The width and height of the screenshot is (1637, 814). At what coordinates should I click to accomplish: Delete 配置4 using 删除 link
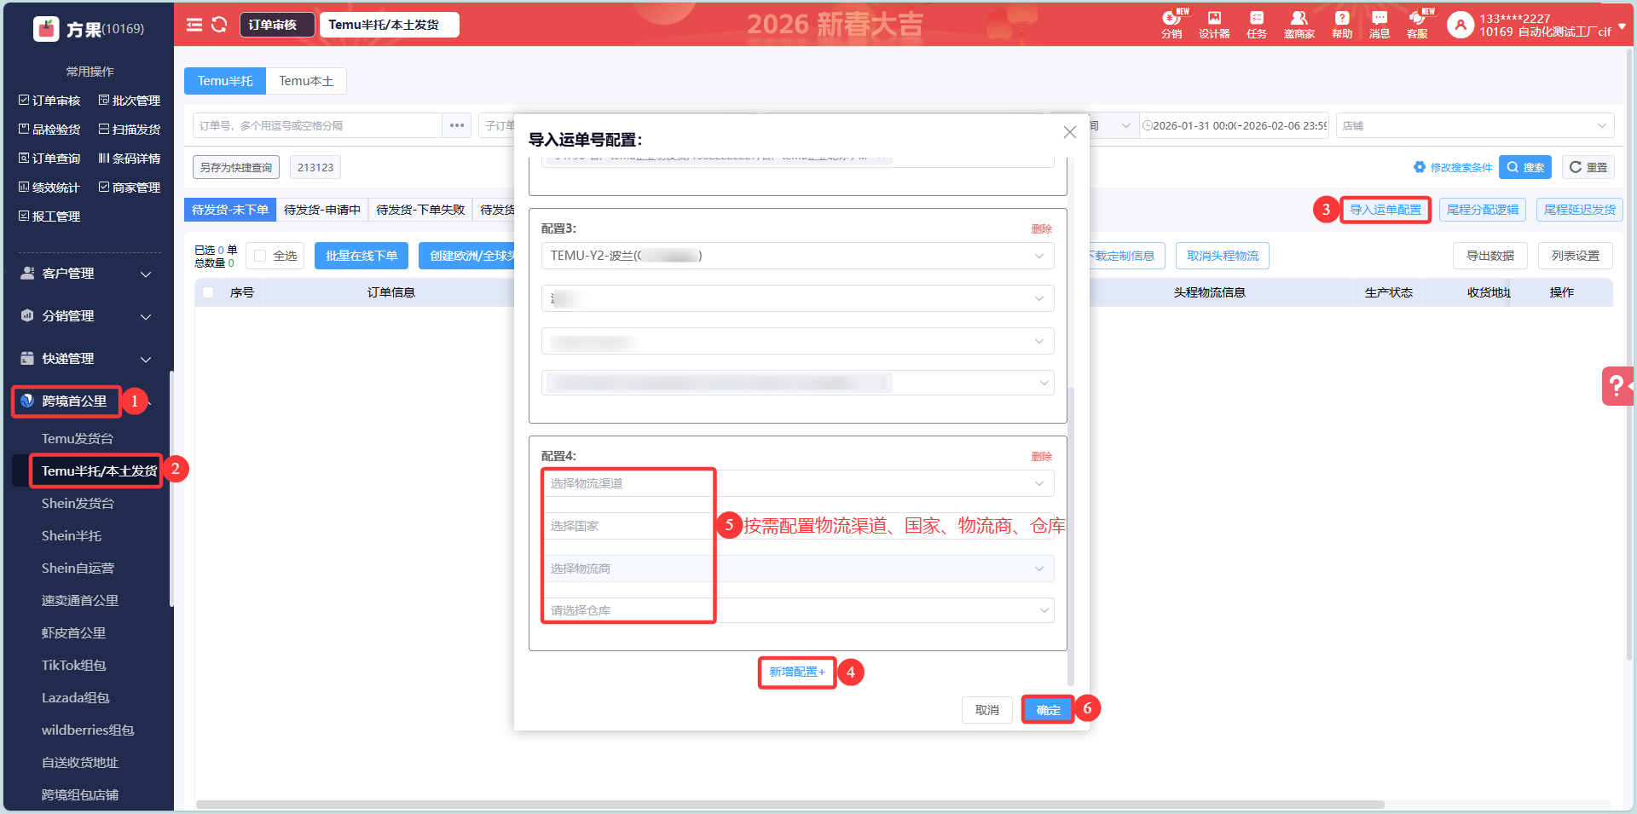pyautogui.click(x=1042, y=457)
